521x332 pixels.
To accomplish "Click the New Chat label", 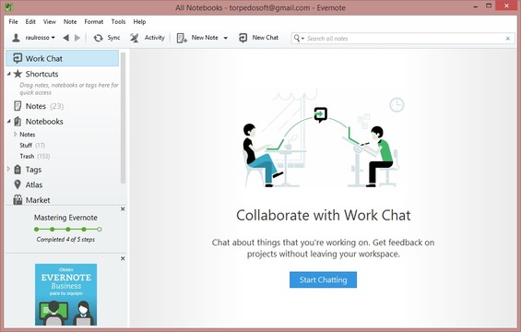I will 266,38.
